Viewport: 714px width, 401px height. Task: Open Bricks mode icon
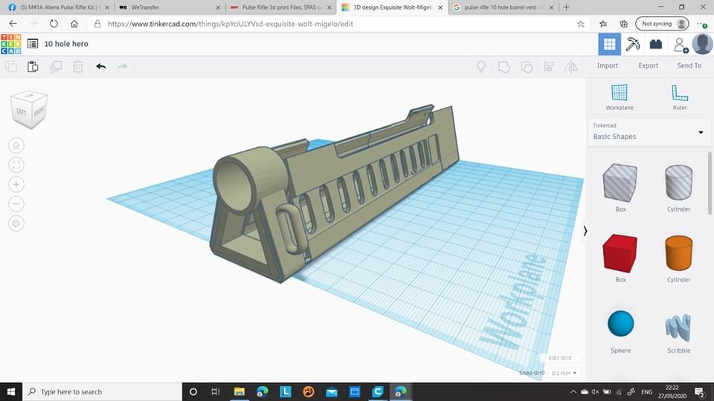coord(656,44)
